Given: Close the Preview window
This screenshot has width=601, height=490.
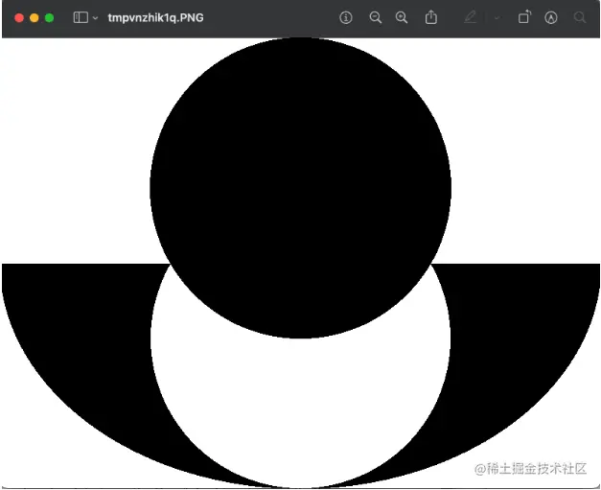Looking at the screenshot, I should tap(19, 18).
